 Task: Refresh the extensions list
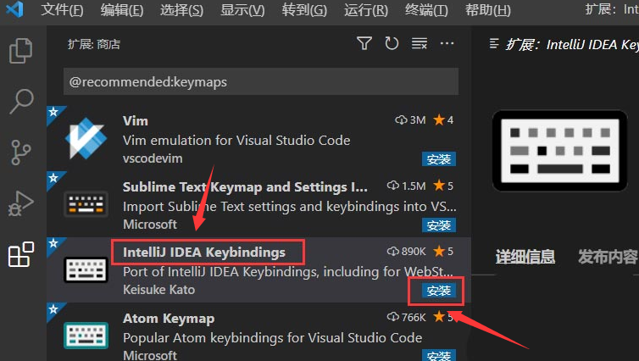coord(391,43)
